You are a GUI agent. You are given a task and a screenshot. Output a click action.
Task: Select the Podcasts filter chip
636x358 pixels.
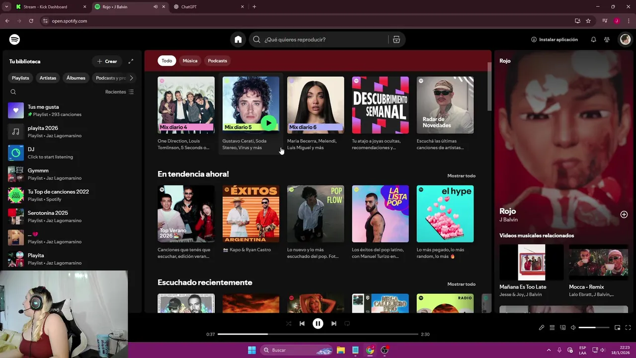click(x=218, y=61)
